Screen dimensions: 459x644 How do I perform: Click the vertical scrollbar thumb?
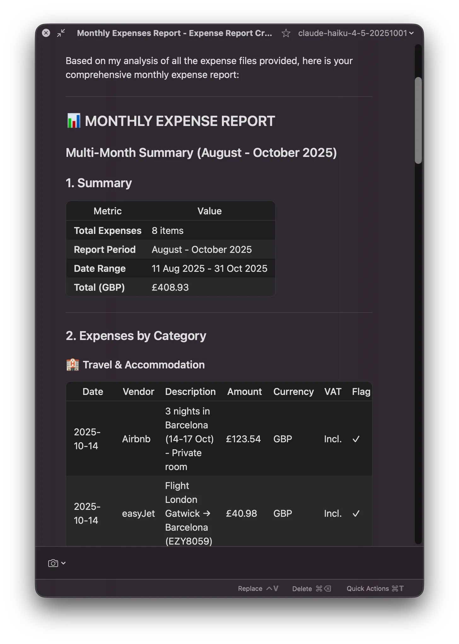(418, 120)
